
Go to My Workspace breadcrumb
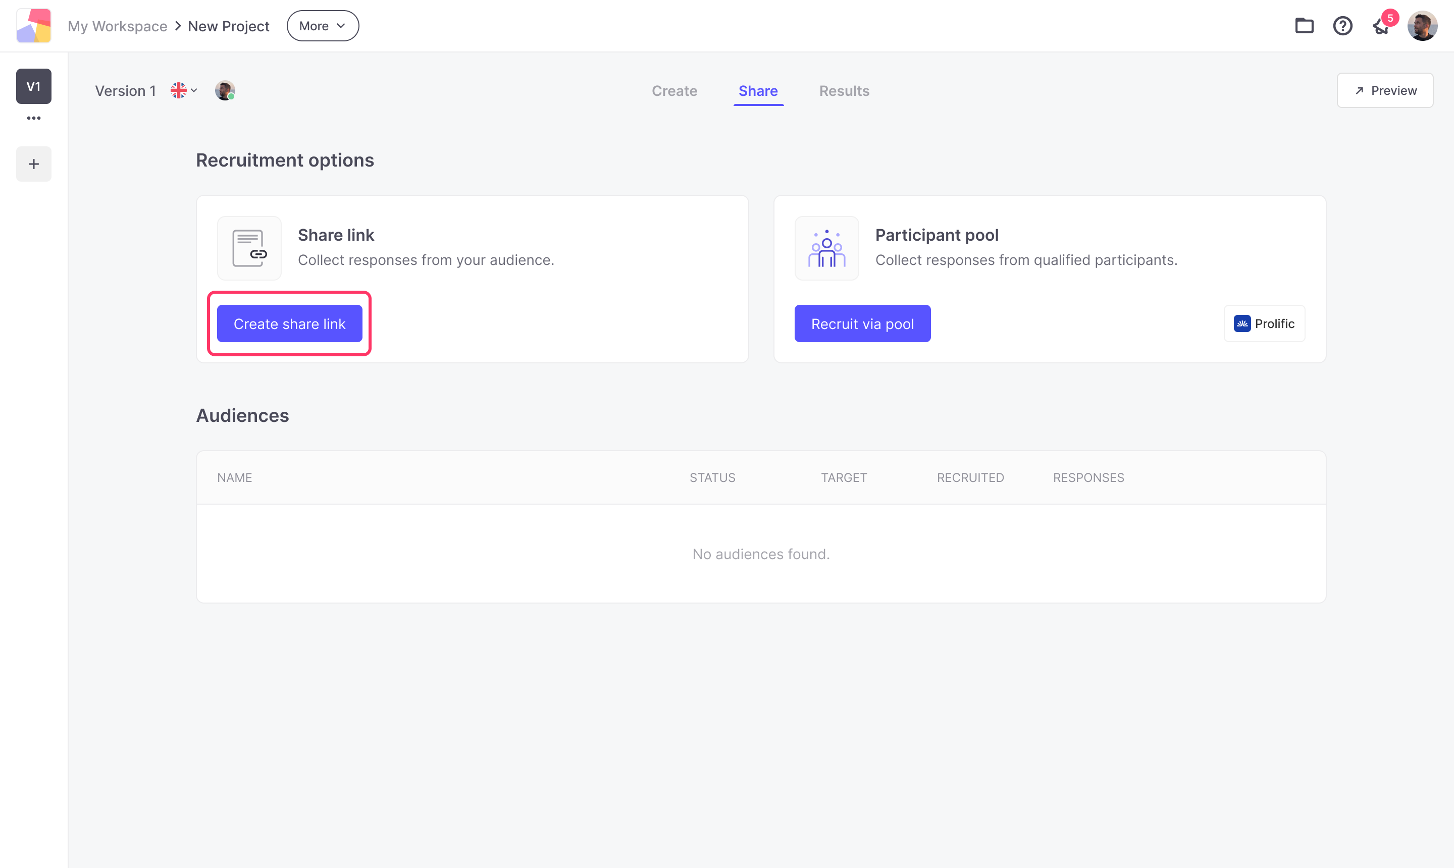click(x=117, y=26)
